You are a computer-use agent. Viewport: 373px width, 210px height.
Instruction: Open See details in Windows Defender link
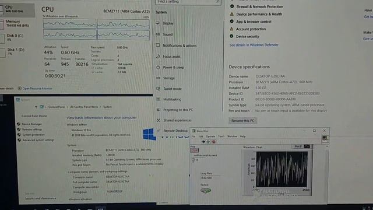254,45
